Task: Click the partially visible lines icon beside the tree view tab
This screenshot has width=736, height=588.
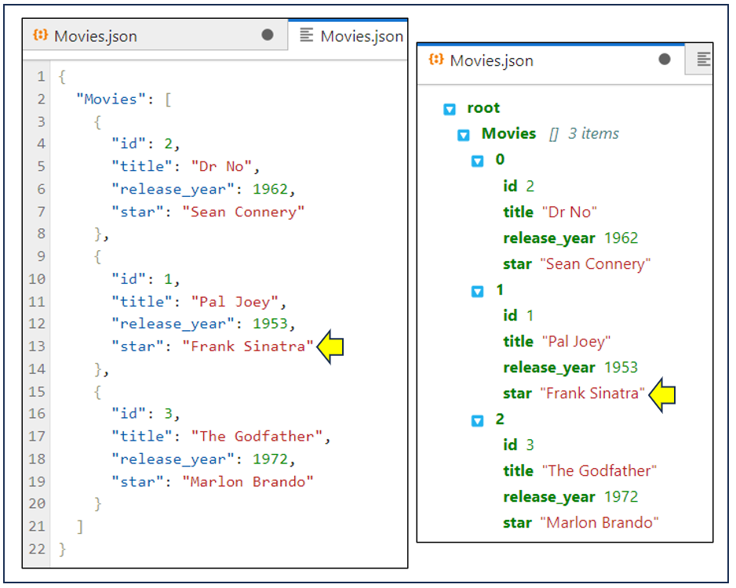Action: click(x=704, y=60)
